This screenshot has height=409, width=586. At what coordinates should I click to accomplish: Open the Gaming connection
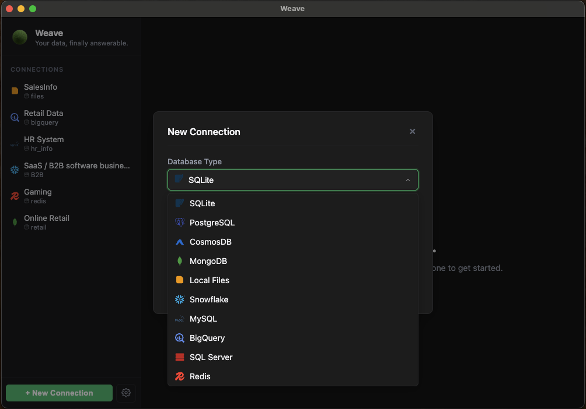tap(71, 196)
